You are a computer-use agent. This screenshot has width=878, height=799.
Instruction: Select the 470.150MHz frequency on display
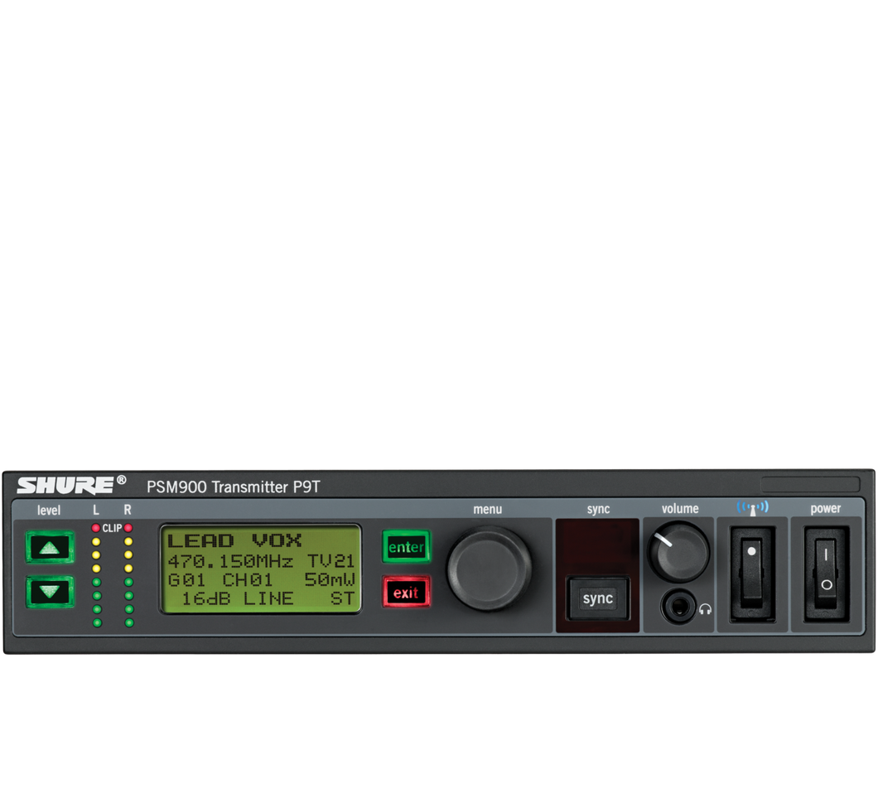click(231, 561)
